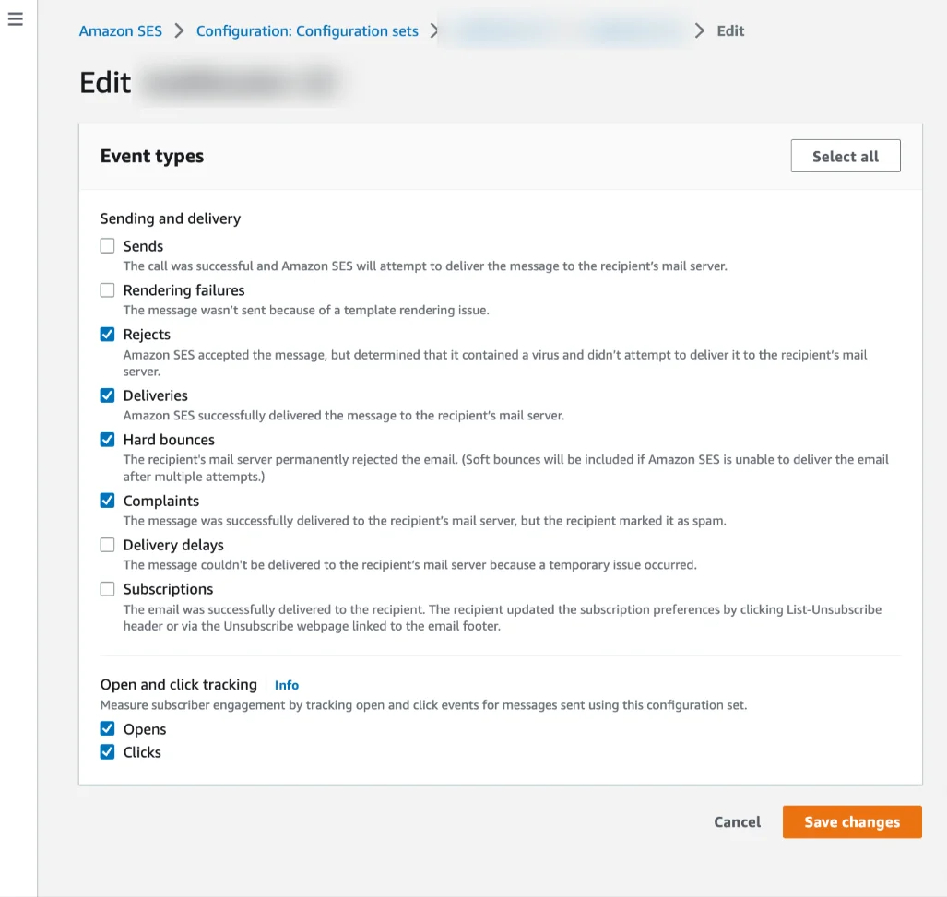Check the Rendering failures checkbox
Viewport: 947px width, 897px height.
click(x=108, y=290)
